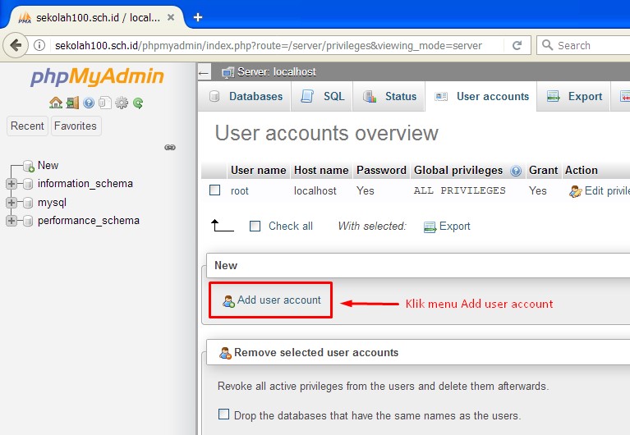This screenshot has height=435, width=630.
Task: Expand the information_schema database tree
Action: (x=11, y=184)
